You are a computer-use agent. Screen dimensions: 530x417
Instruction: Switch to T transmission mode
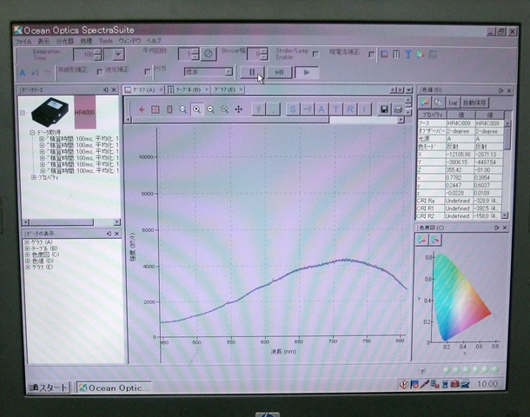pos(335,109)
